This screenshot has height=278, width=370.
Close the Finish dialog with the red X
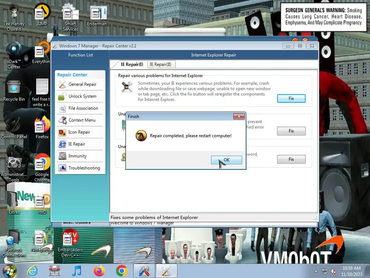click(239, 116)
